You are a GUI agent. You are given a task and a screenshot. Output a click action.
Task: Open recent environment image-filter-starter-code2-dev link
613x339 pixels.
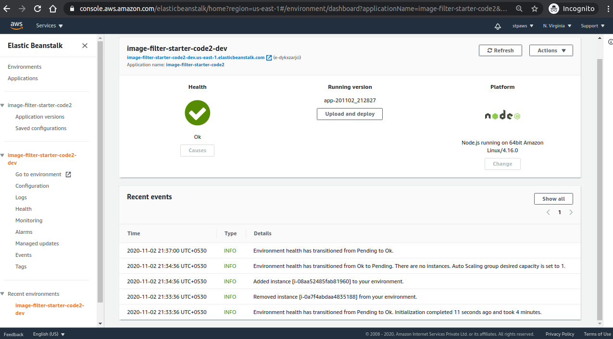[x=50, y=309]
